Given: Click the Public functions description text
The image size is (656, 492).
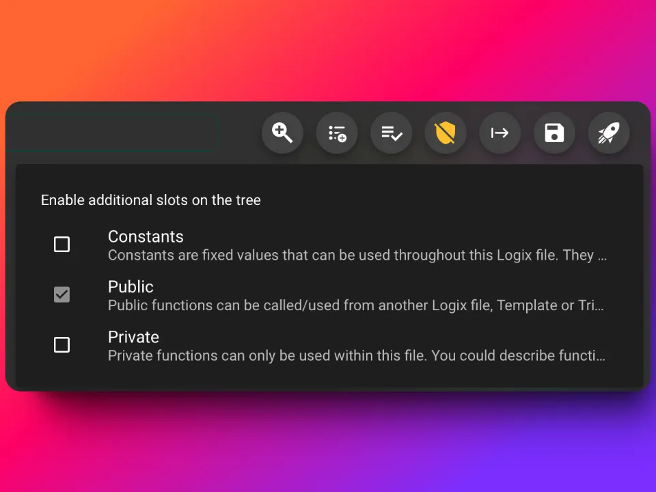Looking at the screenshot, I should pyautogui.click(x=355, y=305).
